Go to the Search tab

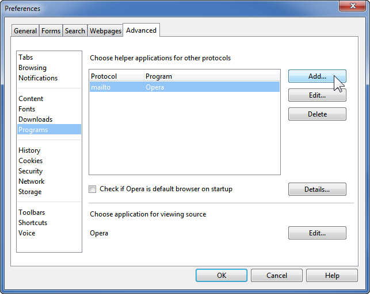pos(75,31)
